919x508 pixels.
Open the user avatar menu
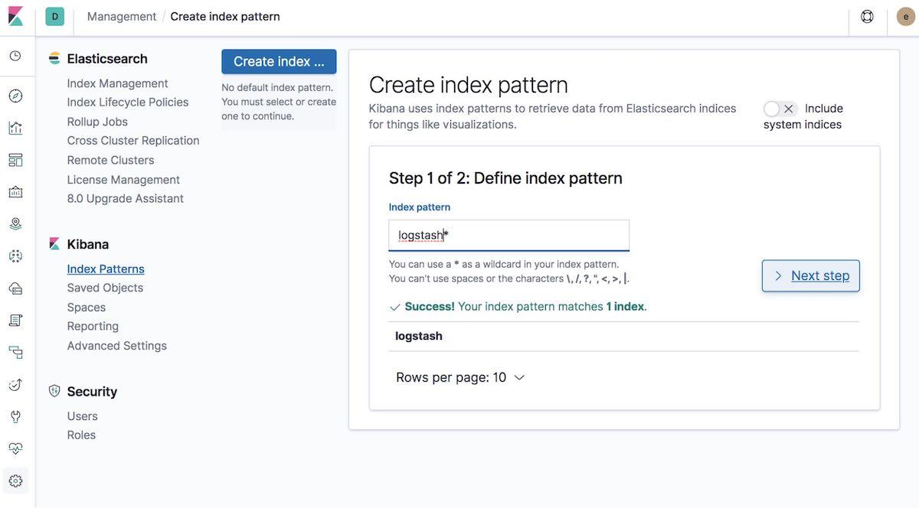pyautogui.click(x=906, y=16)
